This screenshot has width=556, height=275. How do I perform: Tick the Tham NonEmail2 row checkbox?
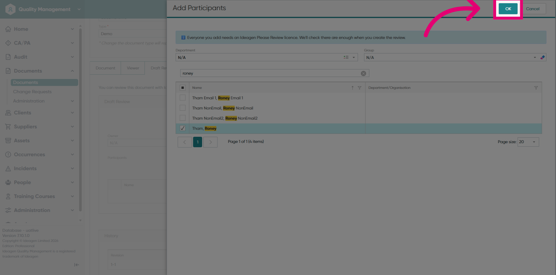click(182, 118)
